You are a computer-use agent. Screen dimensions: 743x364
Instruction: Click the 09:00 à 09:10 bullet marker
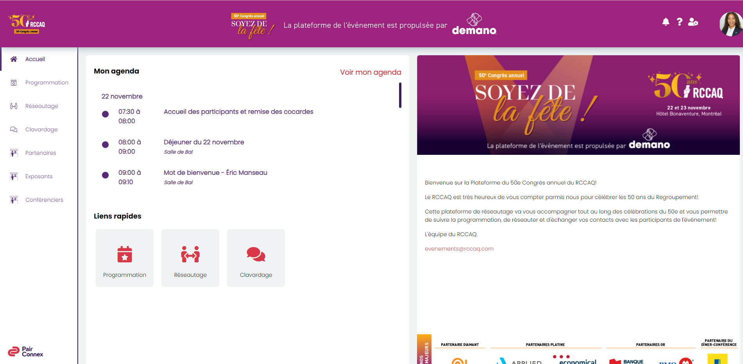coord(105,175)
